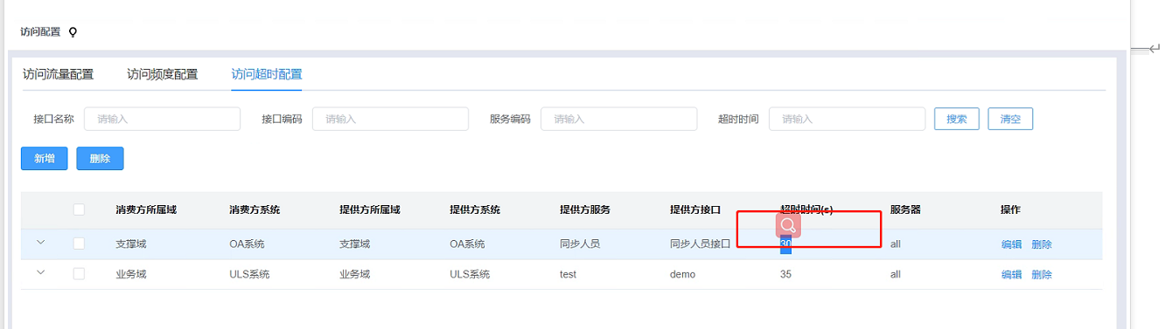Focus the 超时时间 input field
1165x329 pixels.
[x=847, y=119]
